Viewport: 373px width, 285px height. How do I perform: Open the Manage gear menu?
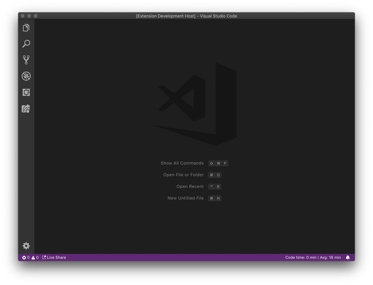26,246
